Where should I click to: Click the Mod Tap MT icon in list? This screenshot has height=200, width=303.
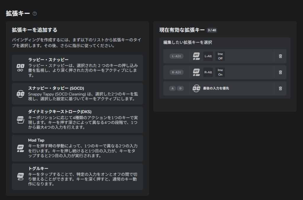coord(20,148)
